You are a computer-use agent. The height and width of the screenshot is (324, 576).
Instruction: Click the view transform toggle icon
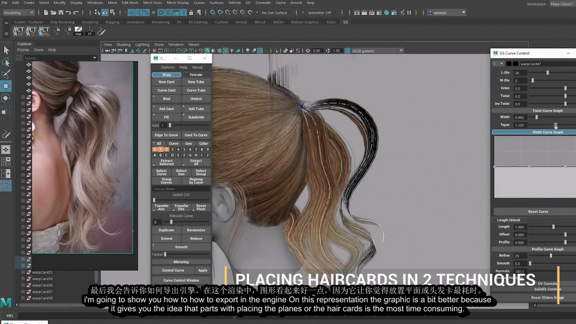tap(347, 51)
